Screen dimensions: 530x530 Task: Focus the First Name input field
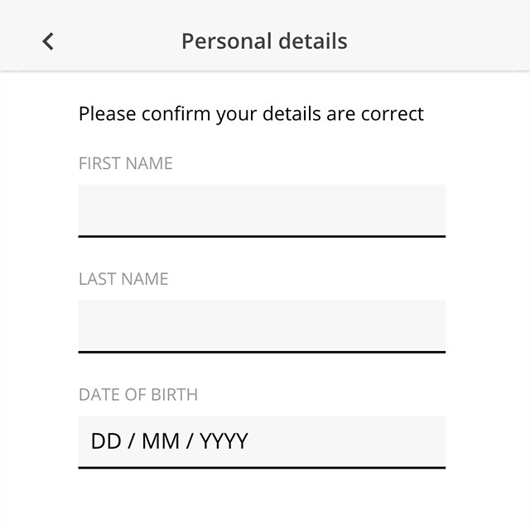262,211
